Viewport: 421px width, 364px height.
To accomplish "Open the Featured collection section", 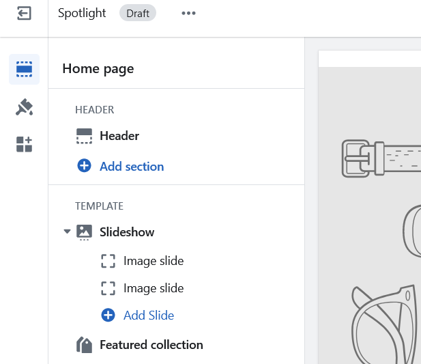I will coord(151,345).
